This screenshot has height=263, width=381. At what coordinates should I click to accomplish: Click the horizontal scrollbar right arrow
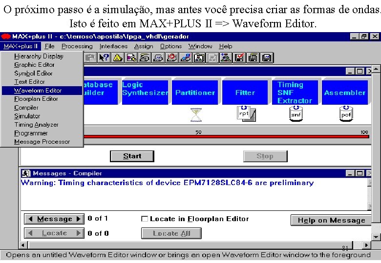point(367,245)
